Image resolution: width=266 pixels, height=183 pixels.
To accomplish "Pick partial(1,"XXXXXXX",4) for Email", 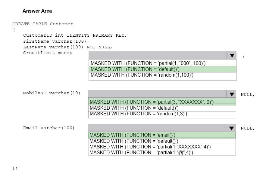I will pyautogui.click(x=162, y=147).
